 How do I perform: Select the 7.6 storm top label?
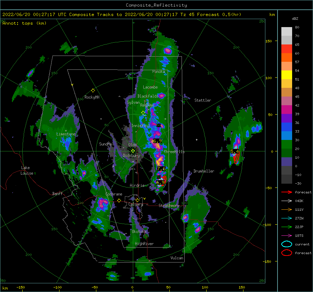click(161, 169)
